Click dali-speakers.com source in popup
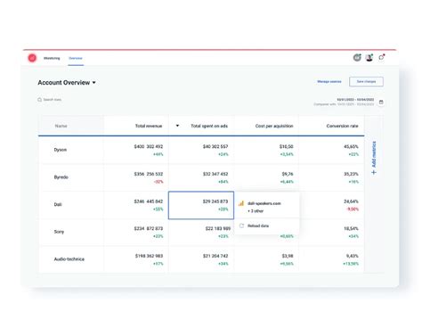 click(264, 203)
